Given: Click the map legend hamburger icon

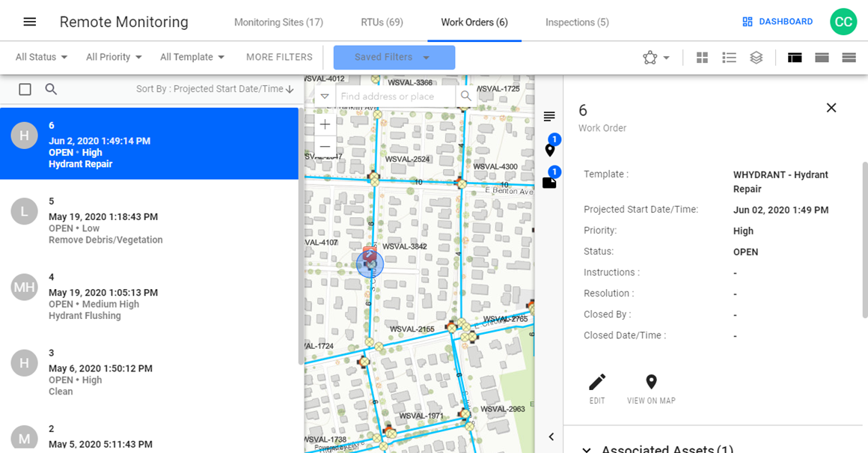Looking at the screenshot, I should coord(549,116).
